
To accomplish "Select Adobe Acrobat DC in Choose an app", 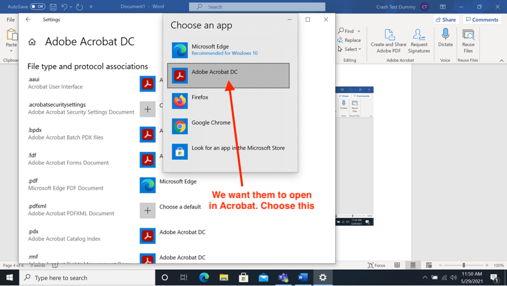I will (x=229, y=76).
